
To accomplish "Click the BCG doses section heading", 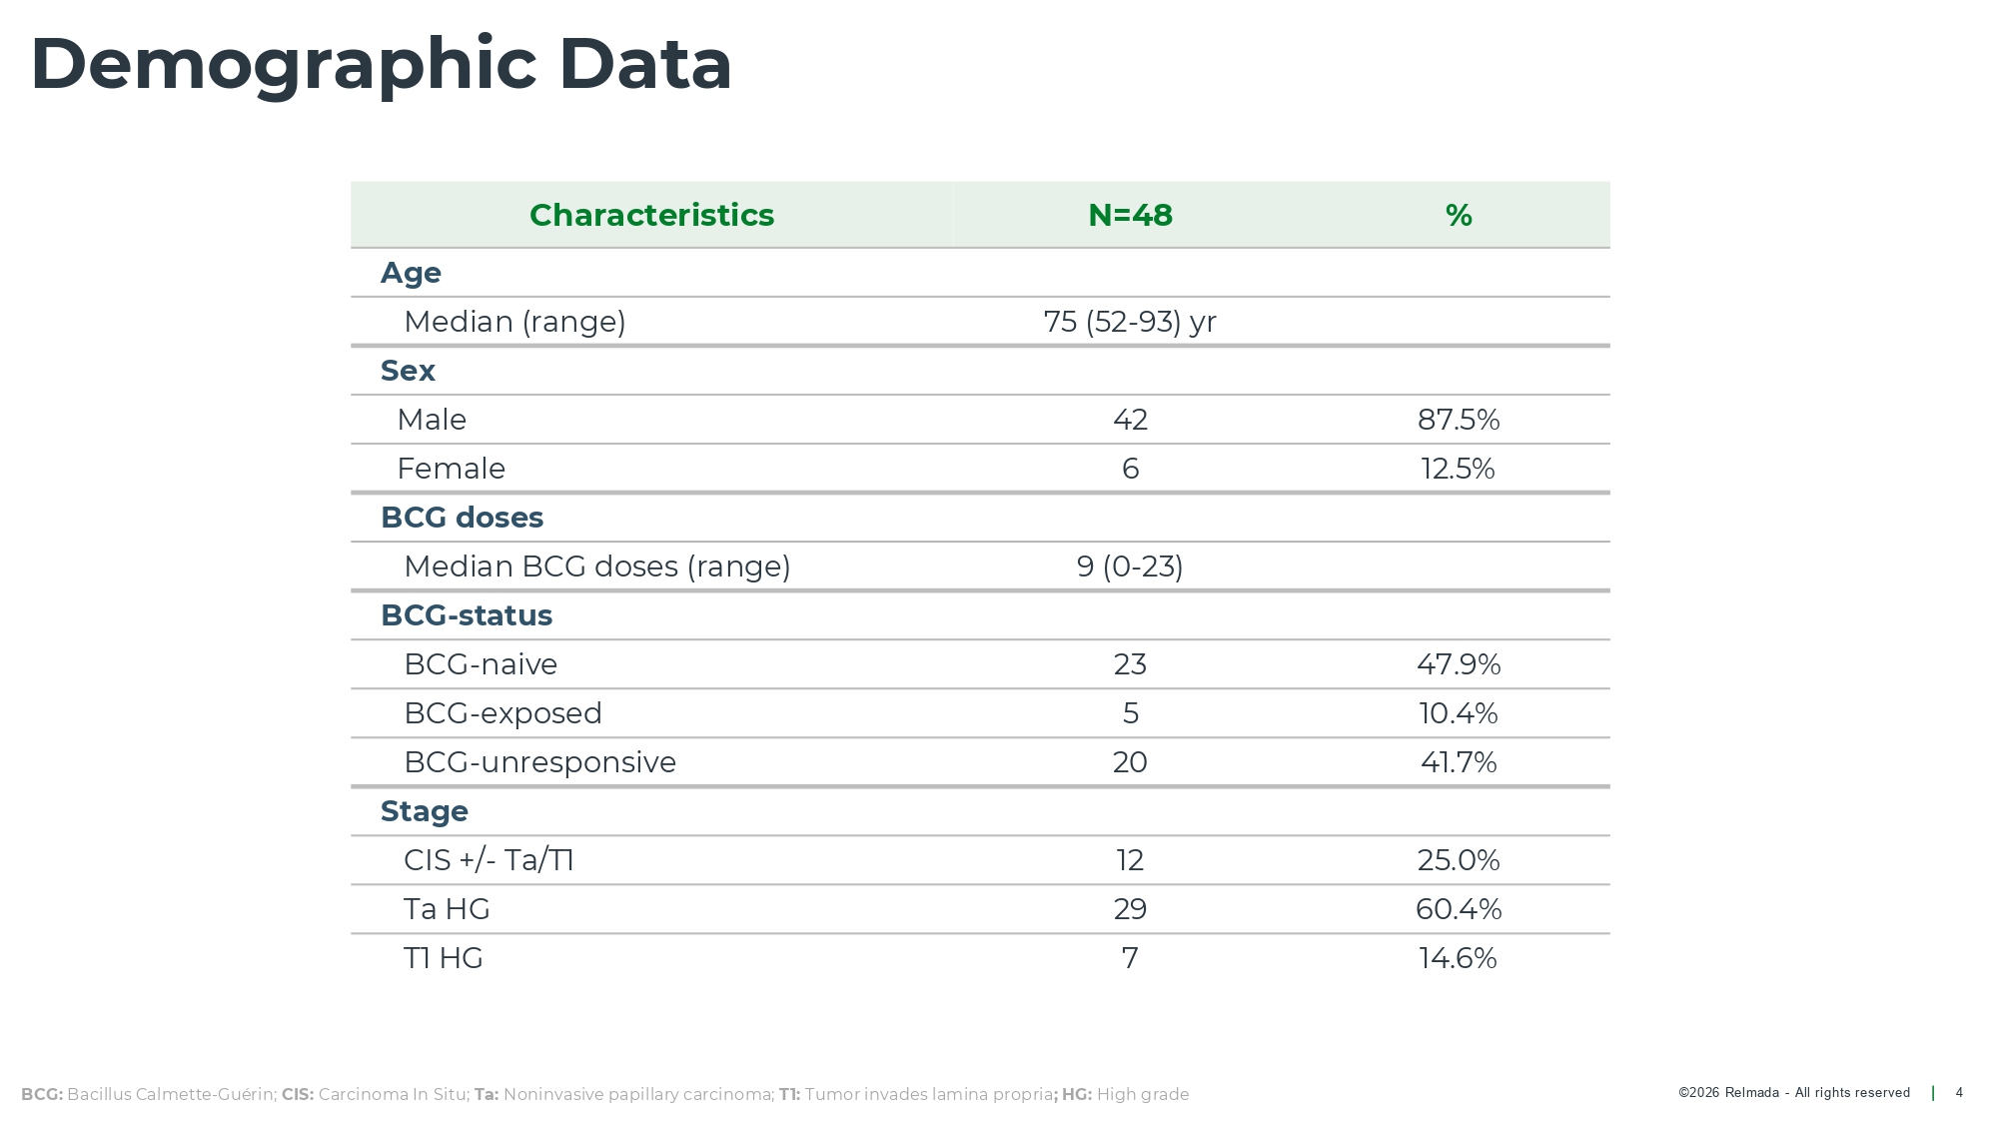I will [462, 518].
